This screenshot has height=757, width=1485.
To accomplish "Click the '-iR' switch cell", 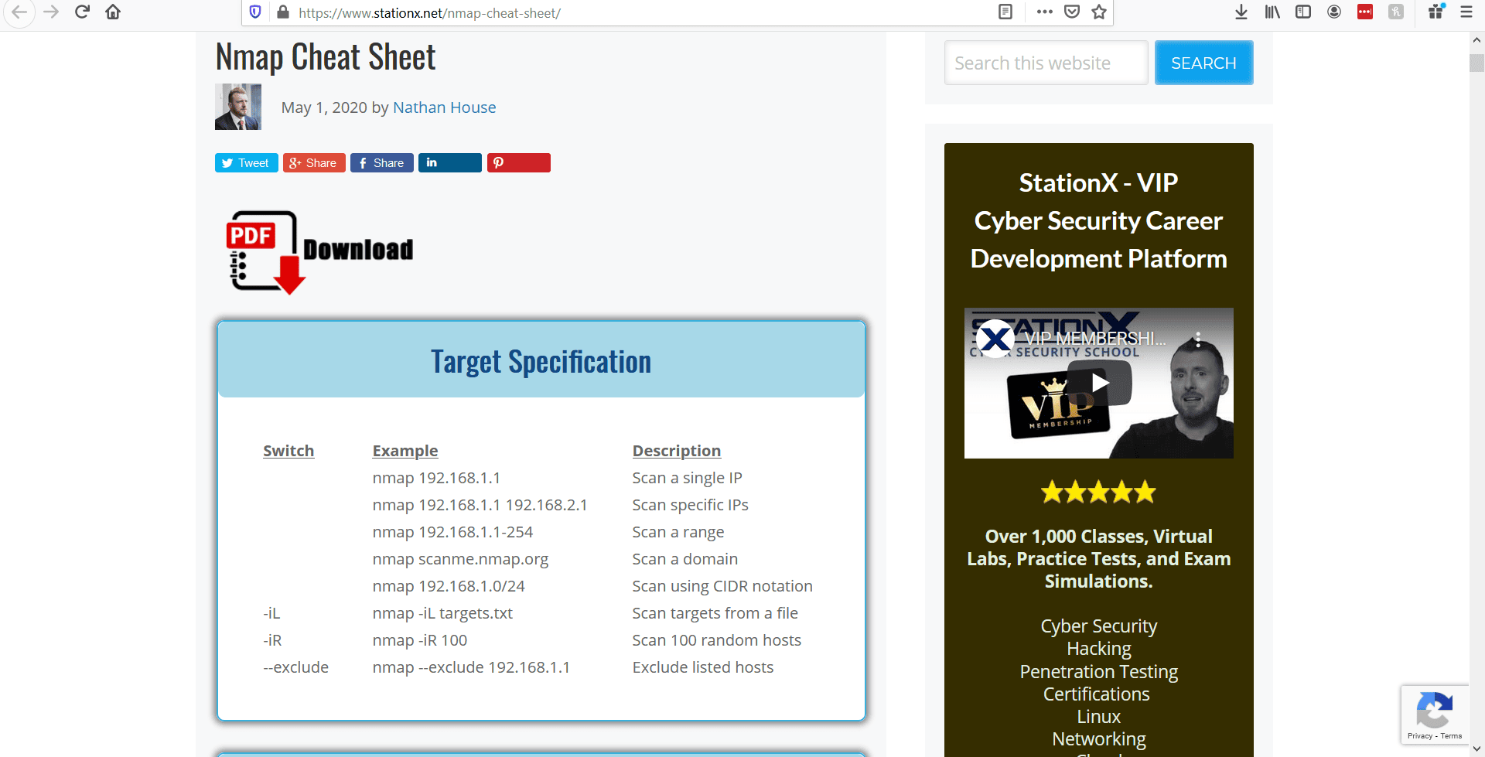I will point(272,640).
